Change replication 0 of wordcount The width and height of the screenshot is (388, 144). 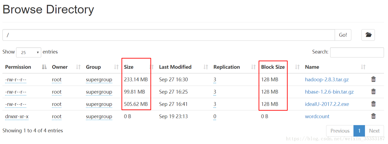tap(215, 116)
